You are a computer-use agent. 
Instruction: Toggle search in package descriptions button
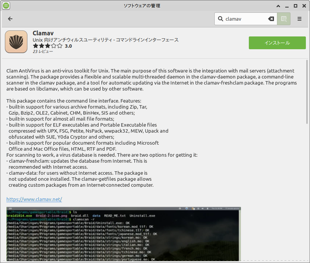click(x=284, y=19)
